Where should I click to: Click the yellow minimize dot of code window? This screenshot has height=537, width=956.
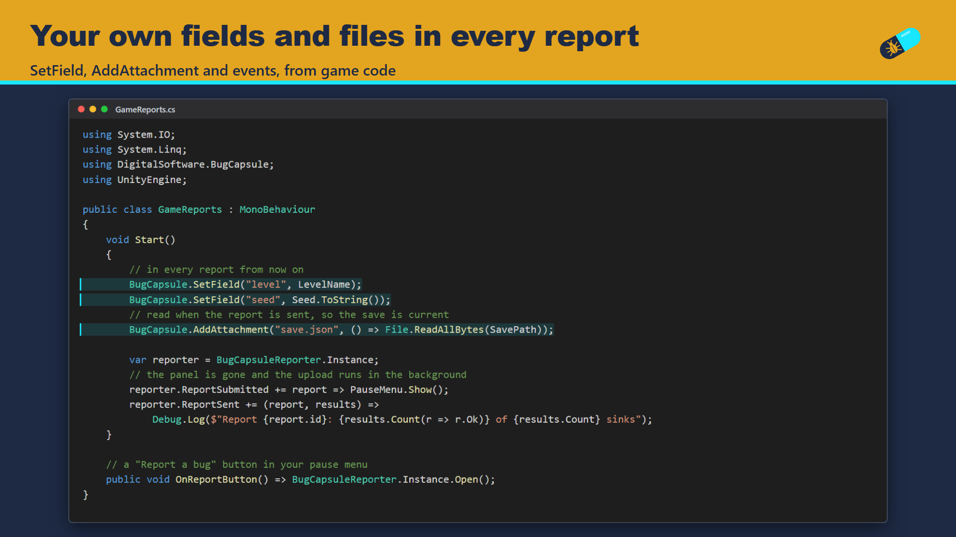coord(93,109)
